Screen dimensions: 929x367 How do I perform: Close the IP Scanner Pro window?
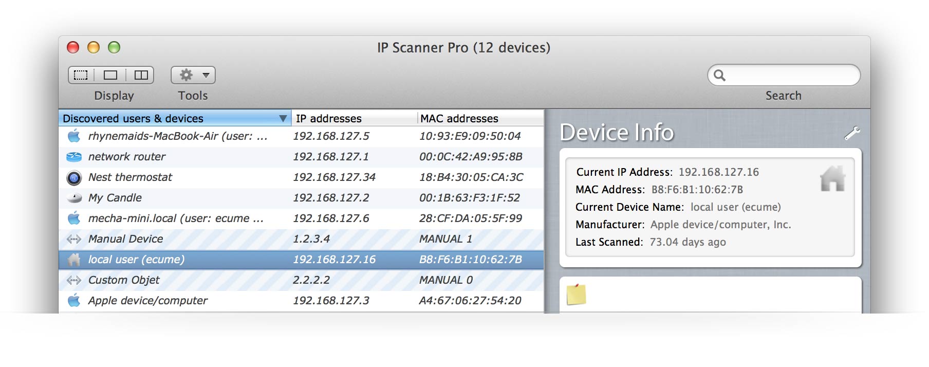click(73, 47)
